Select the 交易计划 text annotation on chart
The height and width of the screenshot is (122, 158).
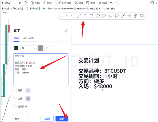click(x=102, y=74)
